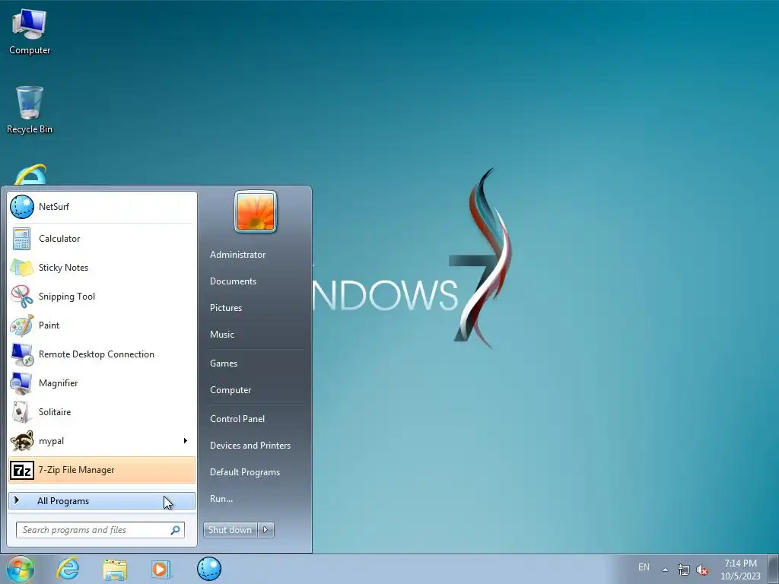
Task: Click the network tray icon
Action: click(684, 570)
